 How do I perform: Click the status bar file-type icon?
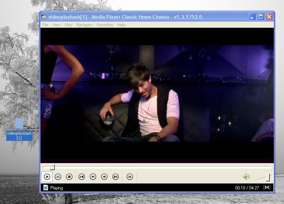pos(46,188)
